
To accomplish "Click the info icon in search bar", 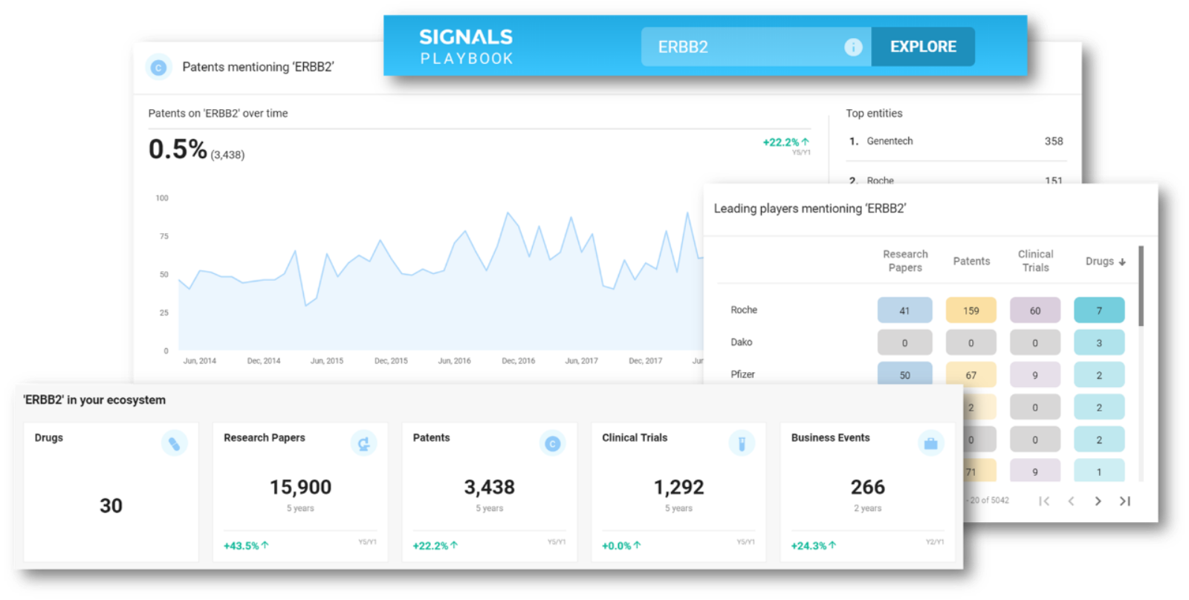I will pyautogui.click(x=853, y=47).
